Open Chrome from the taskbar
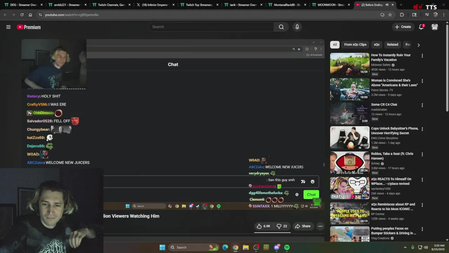The width and height of the screenshot is (449, 253). click(235, 247)
